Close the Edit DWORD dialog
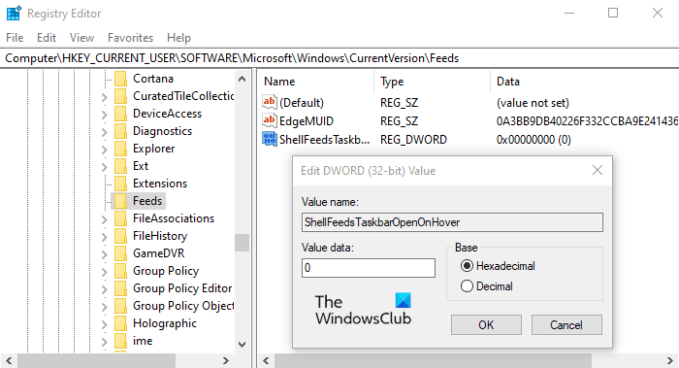This screenshot has height=368, width=679. click(x=598, y=170)
